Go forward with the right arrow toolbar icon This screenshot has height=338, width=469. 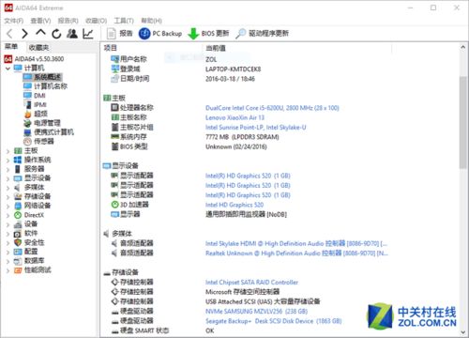point(24,34)
